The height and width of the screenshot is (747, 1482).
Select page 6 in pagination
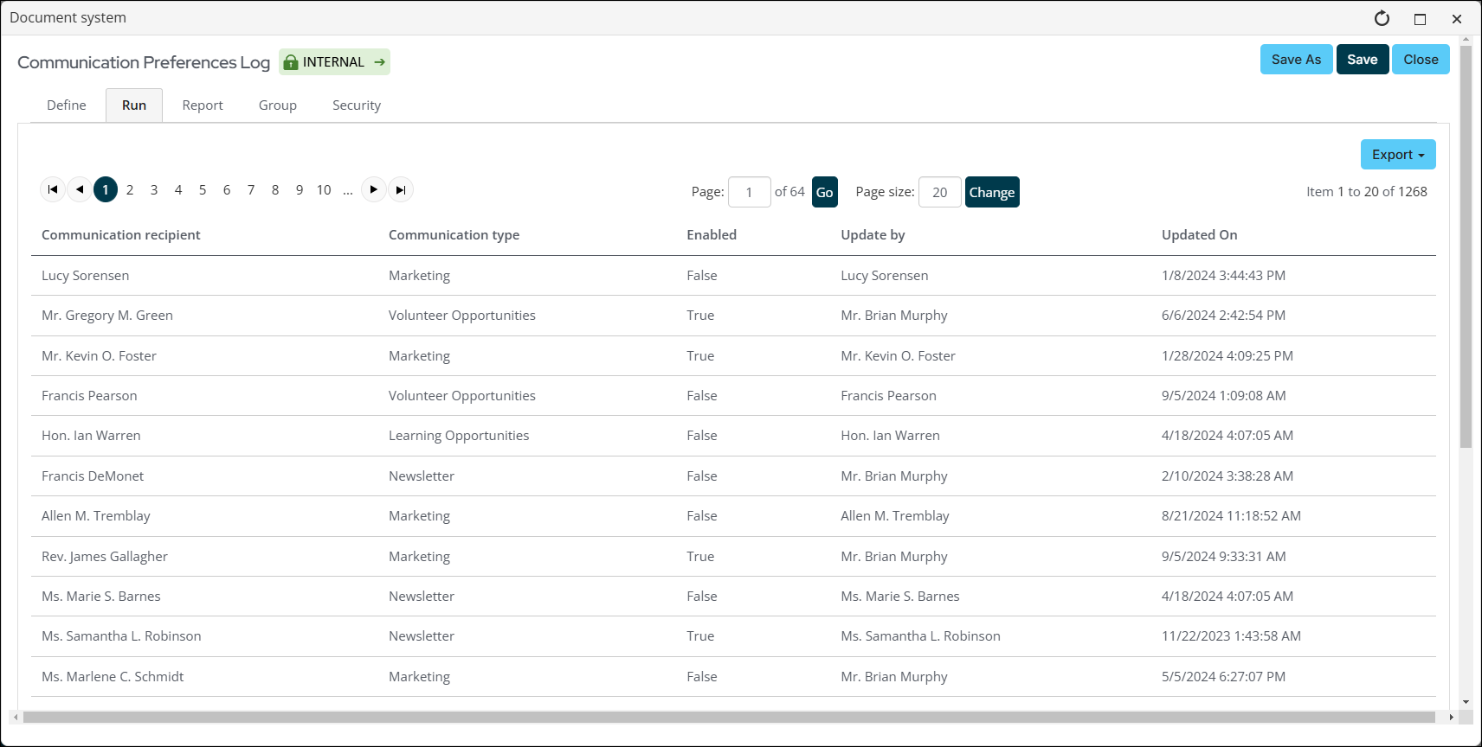227,189
